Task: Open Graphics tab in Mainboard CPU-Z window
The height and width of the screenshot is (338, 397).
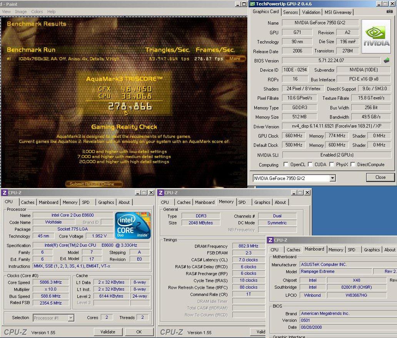Action: pyautogui.click(x=372, y=250)
